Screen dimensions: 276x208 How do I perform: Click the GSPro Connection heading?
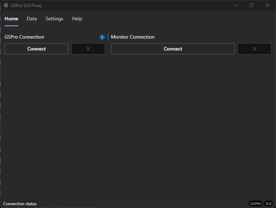click(x=24, y=37)
